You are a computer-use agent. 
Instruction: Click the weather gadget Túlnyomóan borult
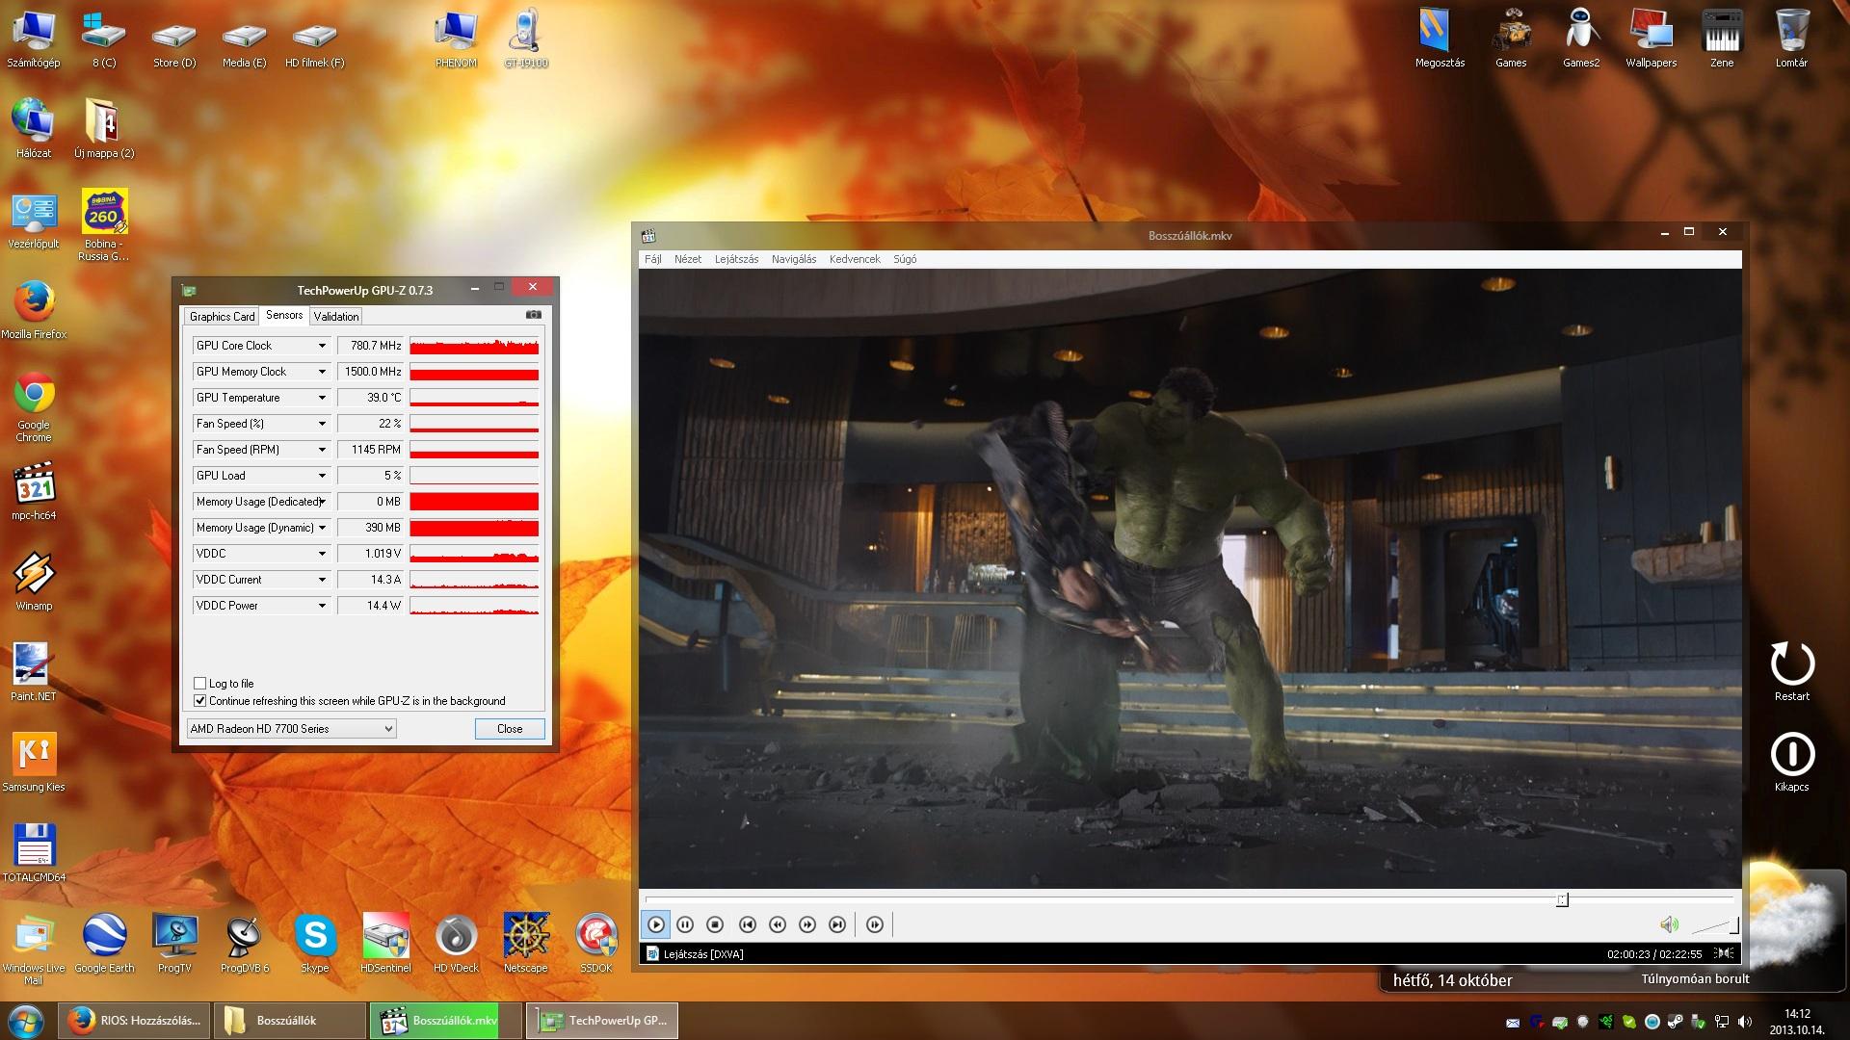[1695, 979]
